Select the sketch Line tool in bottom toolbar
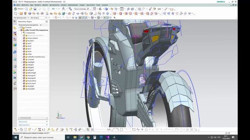The image size is (250, 140). 113,129
